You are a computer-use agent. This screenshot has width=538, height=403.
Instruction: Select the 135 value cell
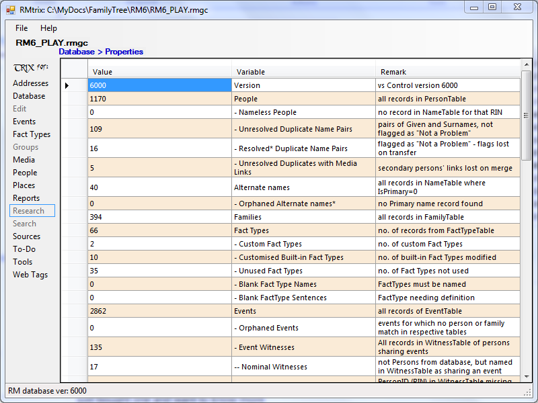[x=159, y=347]
